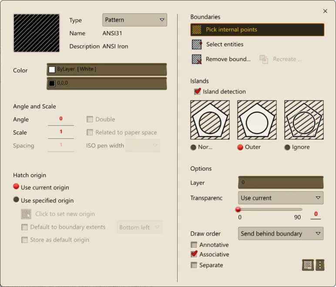Open the Type dropdown showing Pattern
Image resolution: width=336 pixels, height=287 pixels.
[134, 20]
